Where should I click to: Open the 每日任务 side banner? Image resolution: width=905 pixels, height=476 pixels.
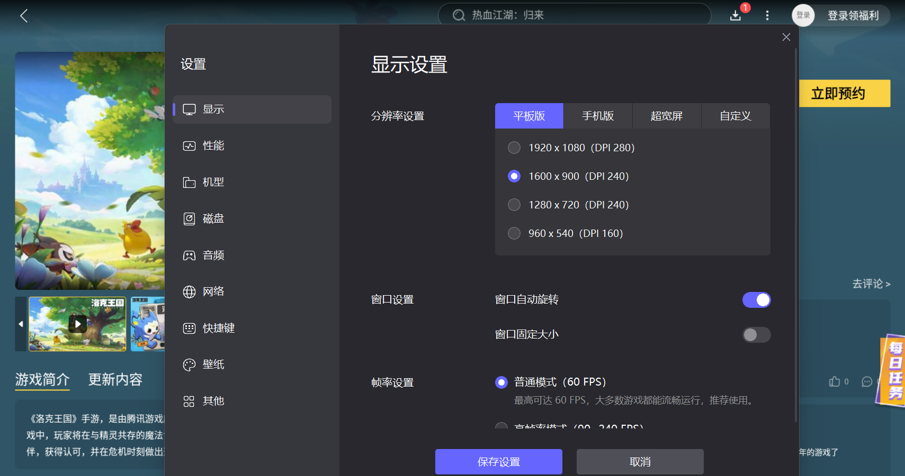892,371
